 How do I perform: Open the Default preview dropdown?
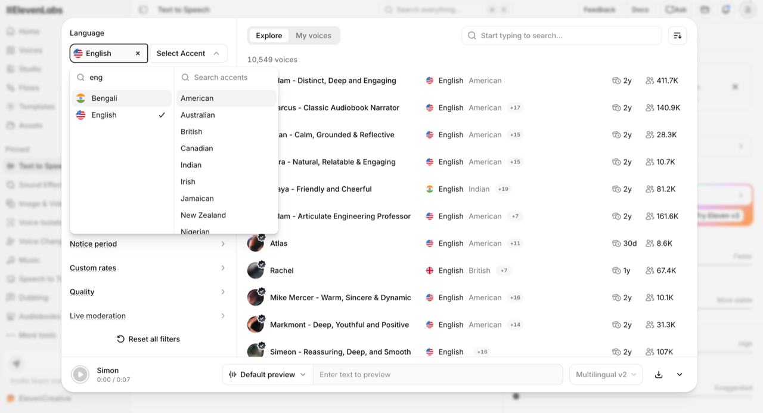click(x=268, y=375)
